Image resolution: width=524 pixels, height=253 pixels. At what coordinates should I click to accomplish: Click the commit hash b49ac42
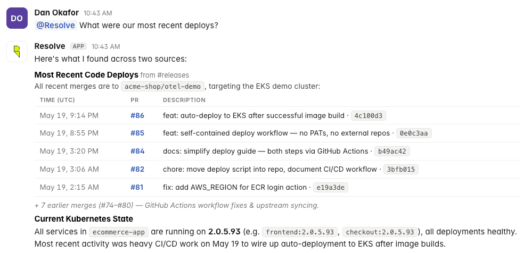pos(392,151)
